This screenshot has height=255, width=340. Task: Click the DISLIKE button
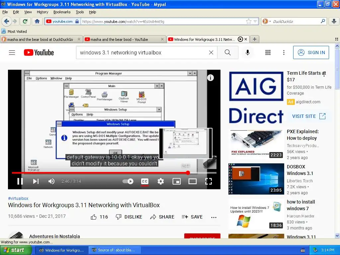tap(129, 217)
